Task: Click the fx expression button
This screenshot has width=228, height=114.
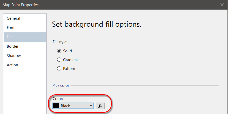Action: [x=100, y=106]
